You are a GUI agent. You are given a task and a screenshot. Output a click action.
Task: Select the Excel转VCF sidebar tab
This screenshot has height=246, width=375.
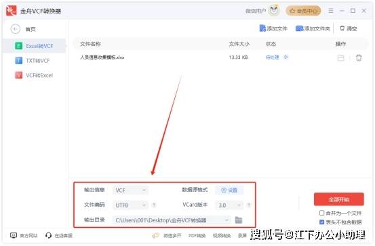34,46
